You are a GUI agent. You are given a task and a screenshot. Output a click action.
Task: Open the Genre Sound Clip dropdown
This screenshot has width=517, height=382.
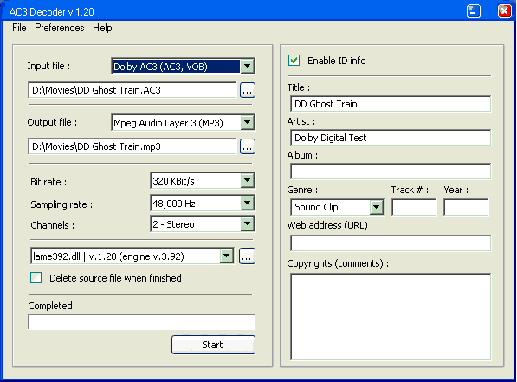tap(376, 207)
